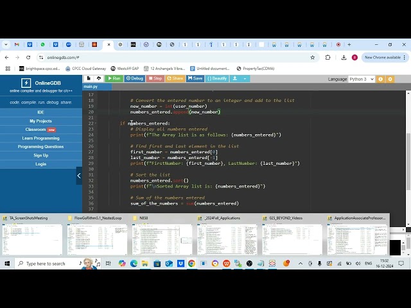
Task: Open File Explorer from taskbar
Action: pos(145,264)
